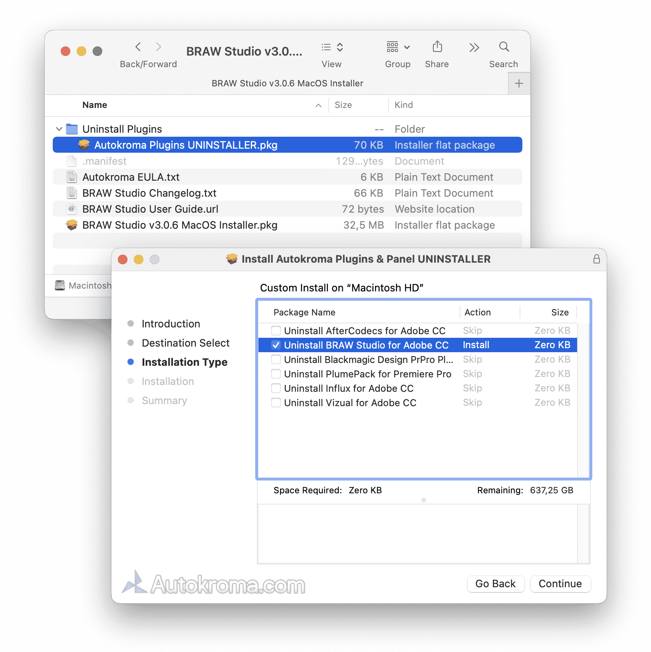This screenshot has width=651, height=652.
Task: Open the View options dropdown
Action: point(332,47)
